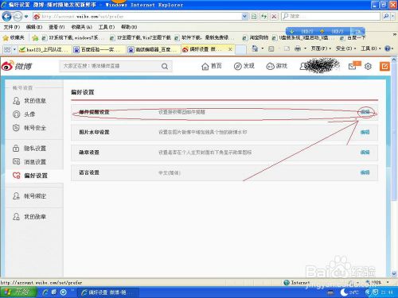Open the 编辑 menu
The width and height of the screenshot is (398, 298).
tap(34, 27)
